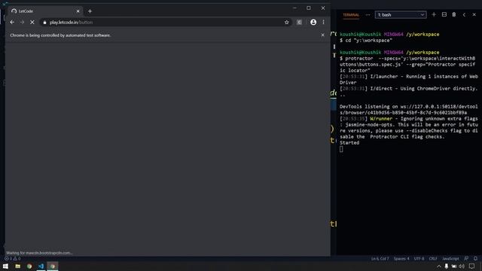Image resolution: width=482 pixels, height=271 pixels.
Task: Click the 'DevTools listening on' terminal line
Action: (x=408, y=109)
